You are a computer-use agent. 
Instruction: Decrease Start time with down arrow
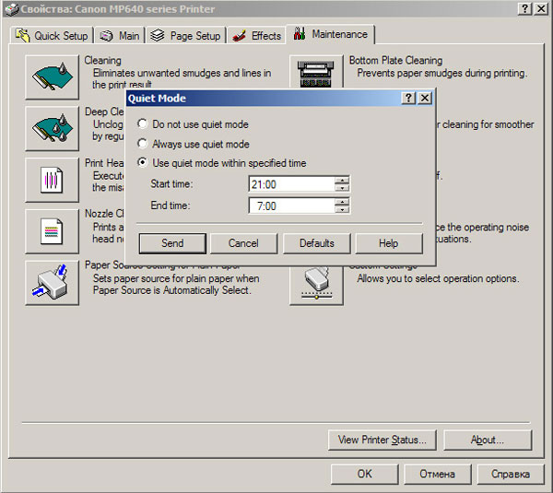click(342, 188)
